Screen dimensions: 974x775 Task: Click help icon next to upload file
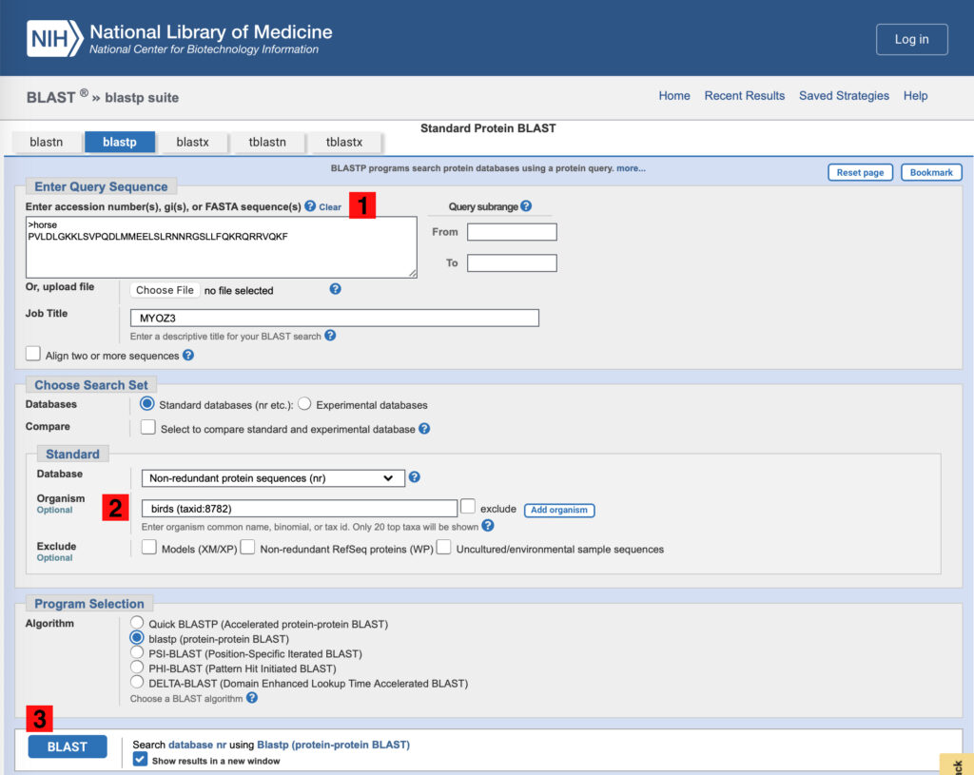[x=336, y=289]
